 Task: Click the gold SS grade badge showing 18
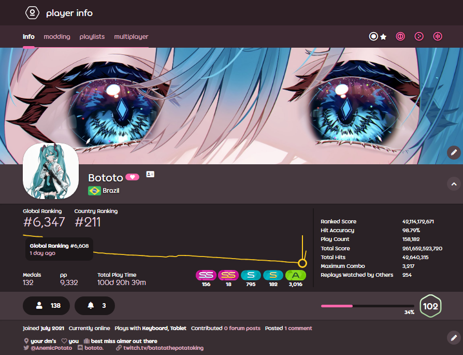(228, 275)
